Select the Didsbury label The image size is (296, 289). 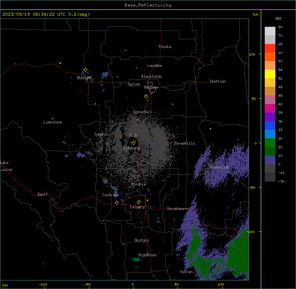click(132, 148)
